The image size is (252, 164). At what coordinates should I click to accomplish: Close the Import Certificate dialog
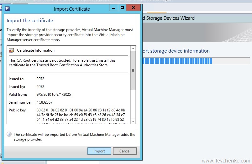tap(134, 8)
